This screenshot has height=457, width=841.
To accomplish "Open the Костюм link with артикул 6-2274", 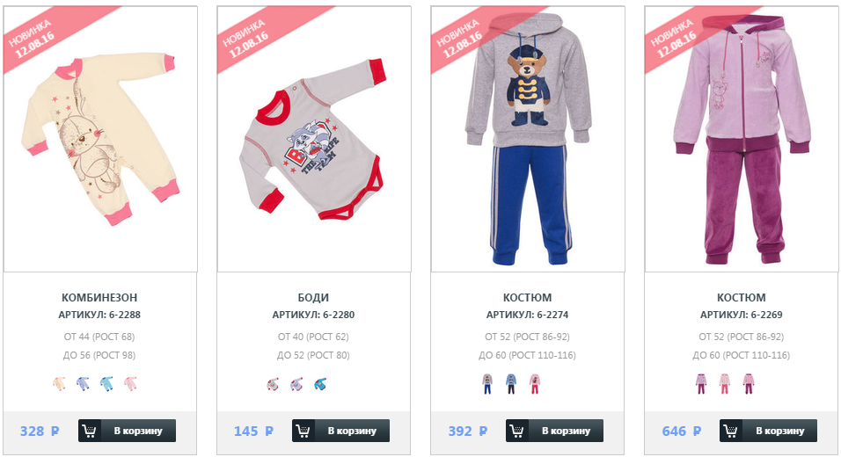I will (527, 297).
